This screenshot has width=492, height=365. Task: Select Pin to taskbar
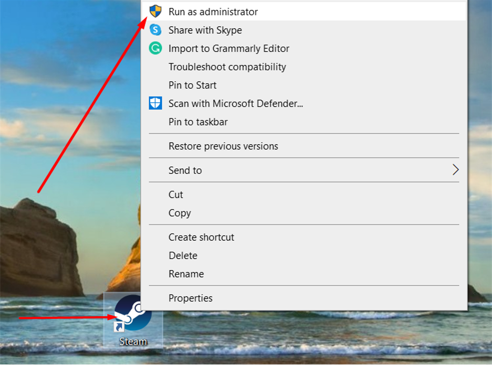point(303,122)
